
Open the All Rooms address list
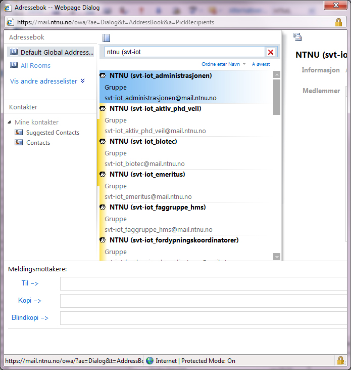[35, 65]
